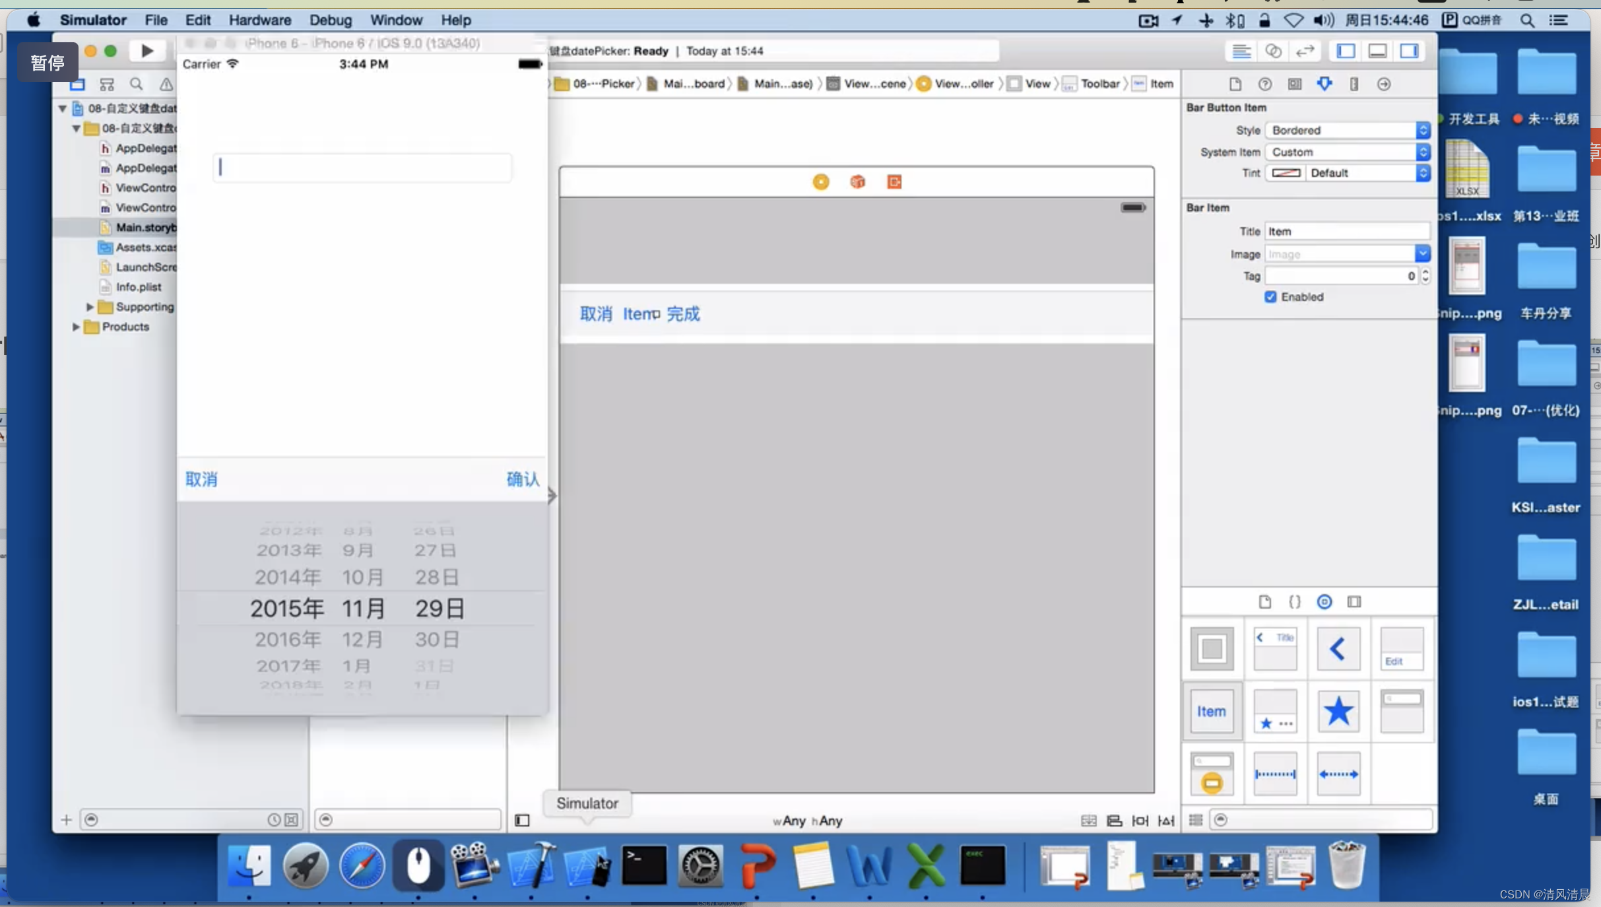The image size is (1601, 907).
Task: Toggle the Document Outline button
Action: 522,820
